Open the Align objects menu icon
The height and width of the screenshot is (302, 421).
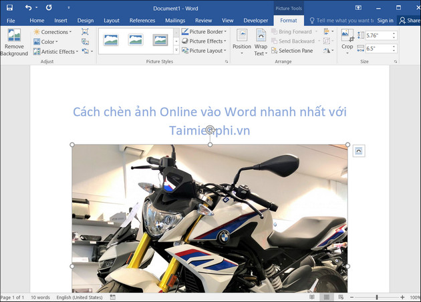coord(329,31)
